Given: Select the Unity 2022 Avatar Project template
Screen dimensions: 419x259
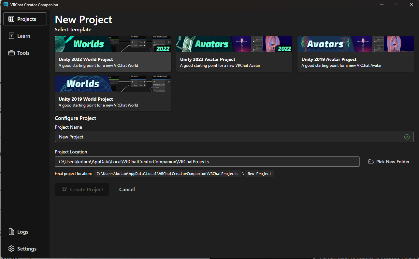Looking at the screenshot, I should coord(234,54).
